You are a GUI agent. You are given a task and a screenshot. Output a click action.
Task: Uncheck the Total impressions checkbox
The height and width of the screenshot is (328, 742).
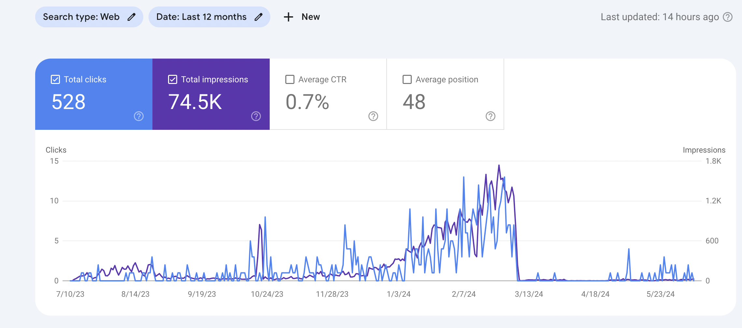point(173,79)
